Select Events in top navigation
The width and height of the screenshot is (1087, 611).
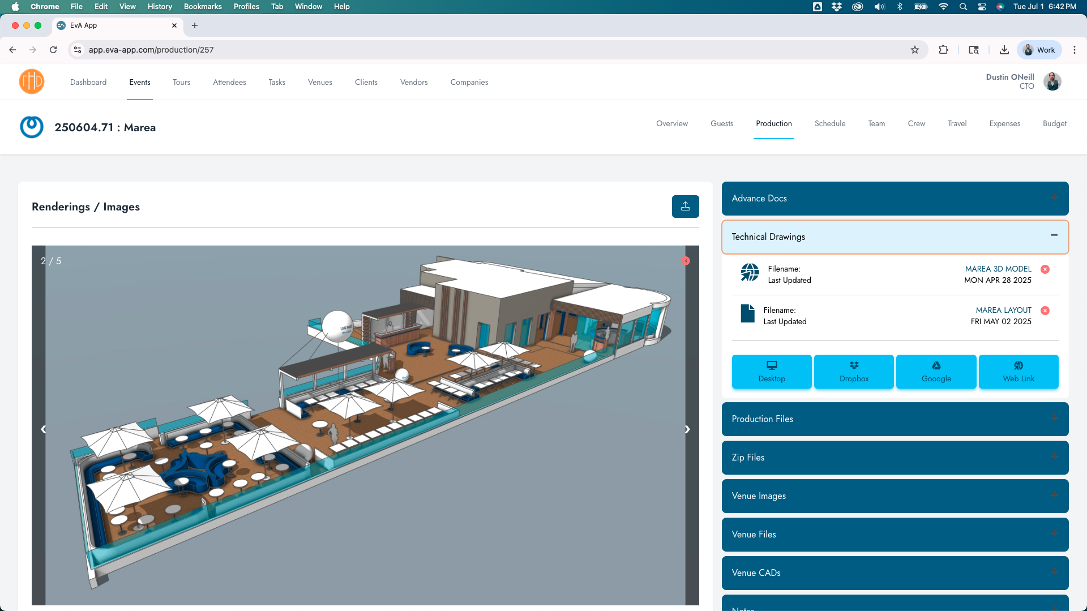coord(140,82)
